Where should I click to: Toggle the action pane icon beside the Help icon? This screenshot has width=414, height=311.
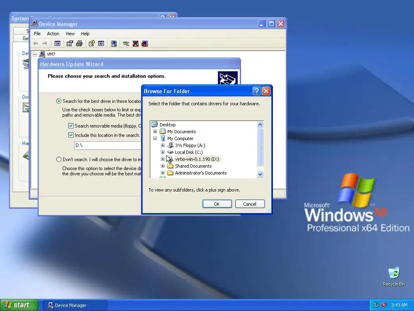pyautogui.click(x=101, y=43)
